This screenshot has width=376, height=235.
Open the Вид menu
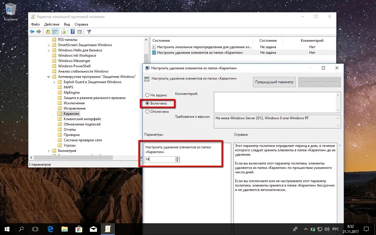67,24
